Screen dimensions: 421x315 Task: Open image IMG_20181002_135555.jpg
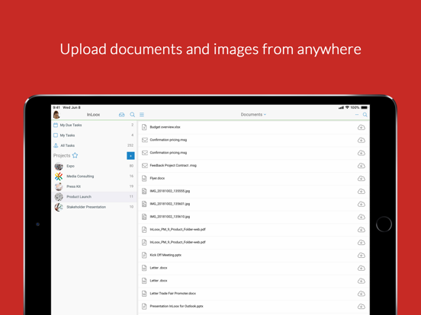pos(254,191)
